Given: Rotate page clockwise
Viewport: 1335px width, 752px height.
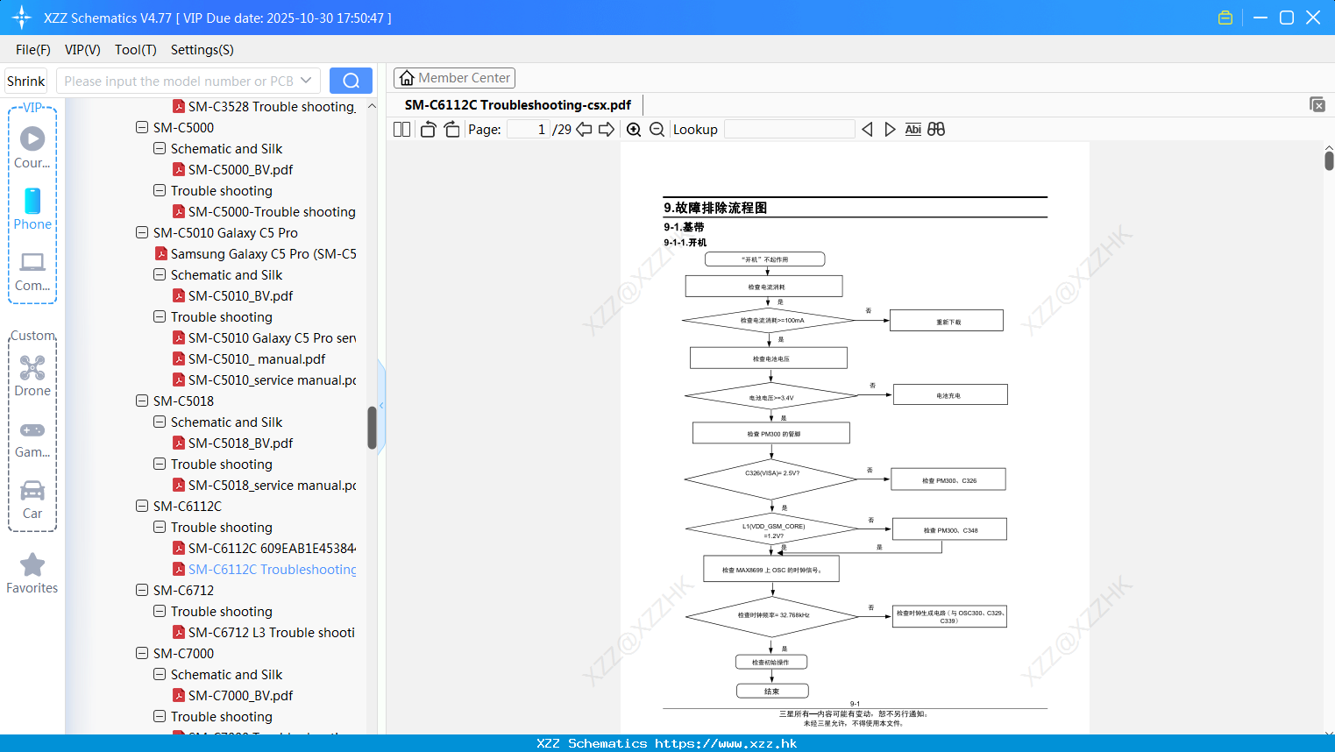Looking at the screenshot, I should [451, 129].
